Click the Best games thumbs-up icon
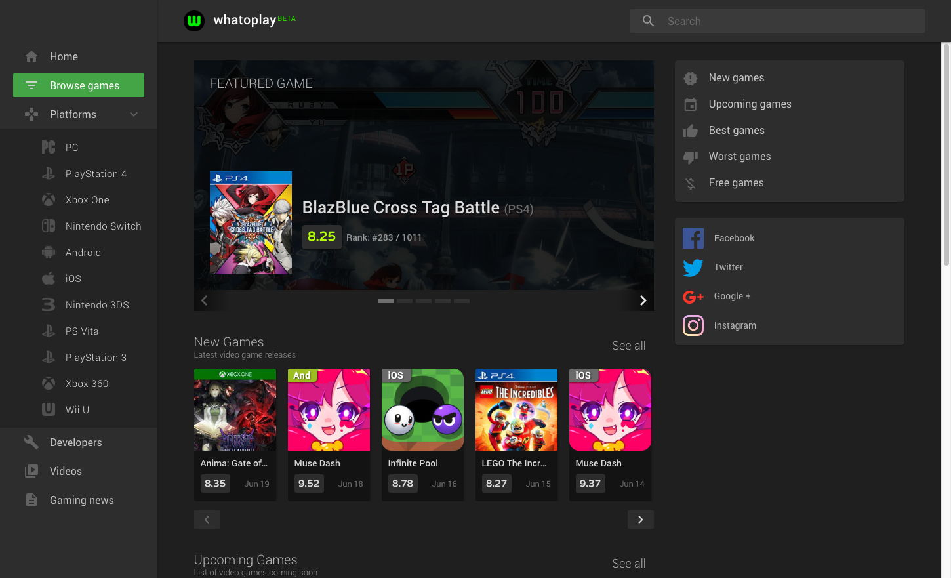The width and height of the screenshot is (951, 578). (691, 131)
